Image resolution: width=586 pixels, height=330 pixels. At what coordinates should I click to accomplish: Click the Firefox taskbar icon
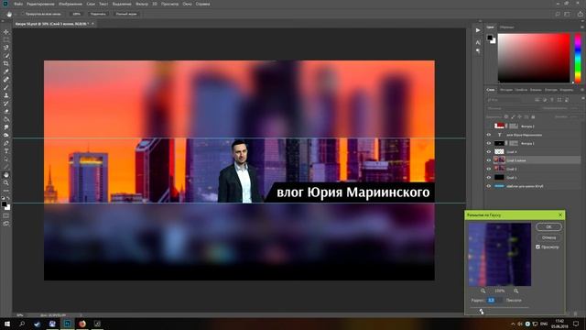82,324
